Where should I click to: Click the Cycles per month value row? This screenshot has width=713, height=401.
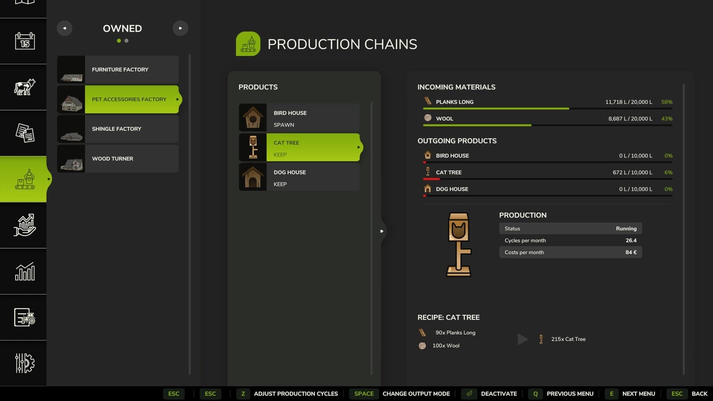click(570, 240)
